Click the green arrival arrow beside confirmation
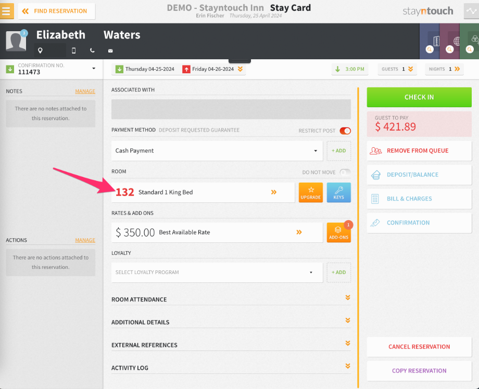The width and height of the screenshot is (479, 389). [x=10, y=69]
